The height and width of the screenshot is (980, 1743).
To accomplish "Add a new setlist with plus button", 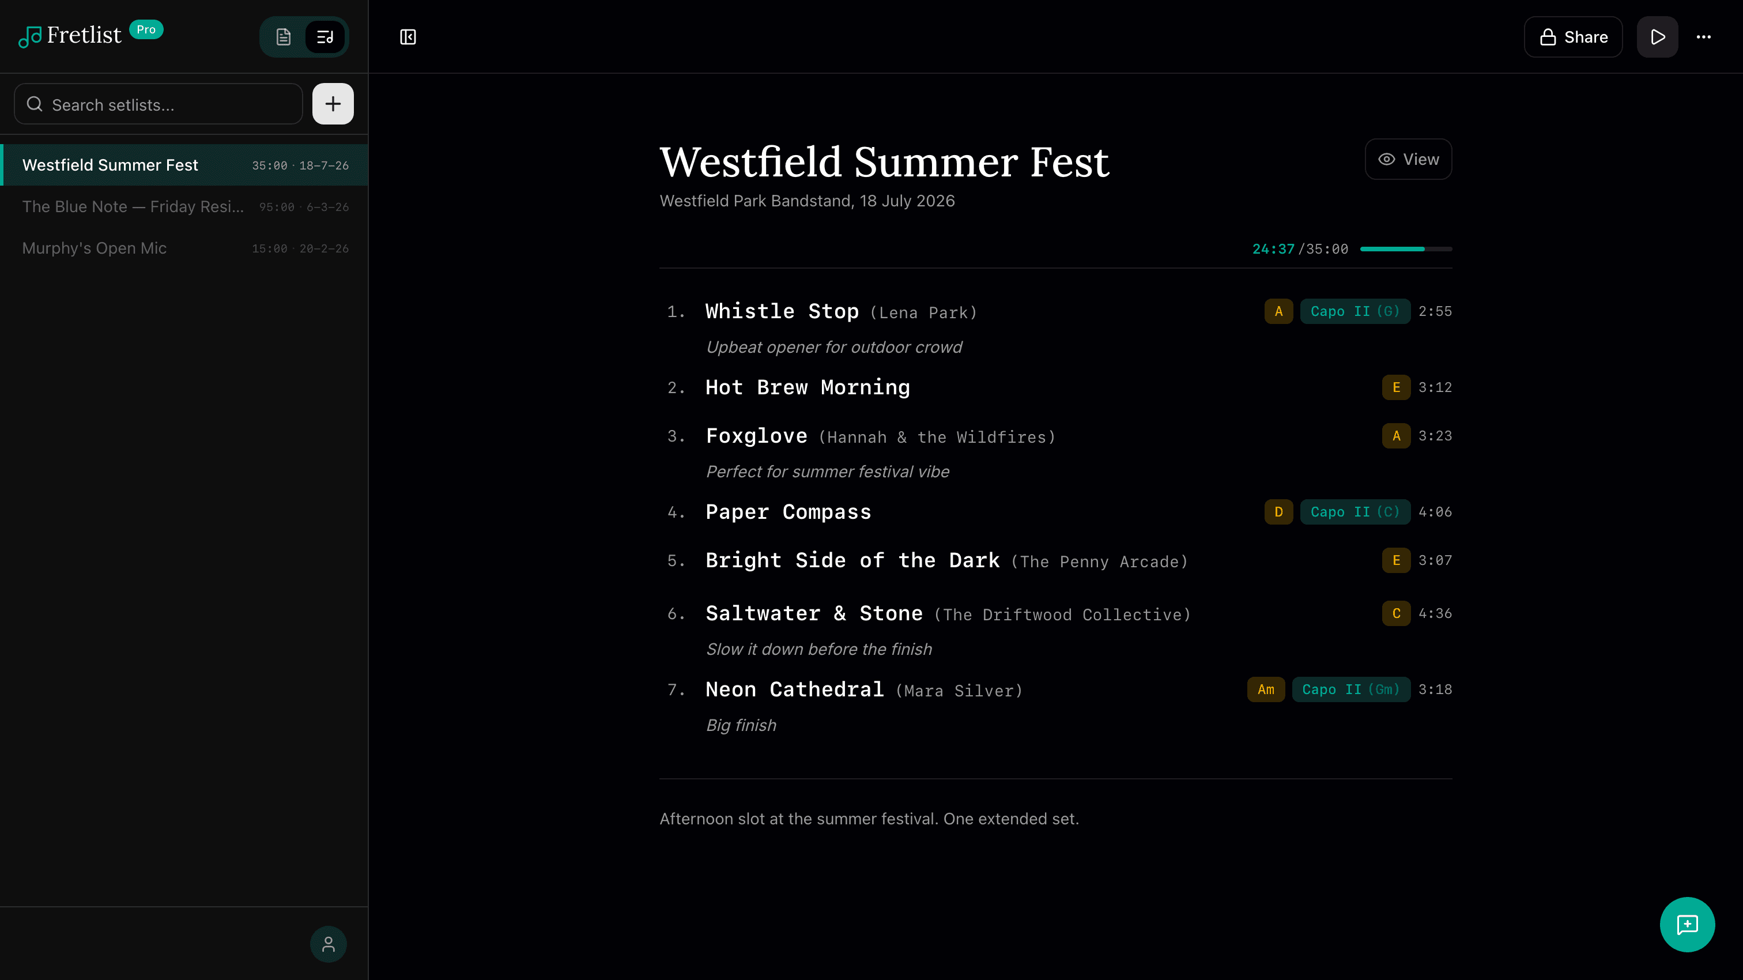I will tap(332, 104).
